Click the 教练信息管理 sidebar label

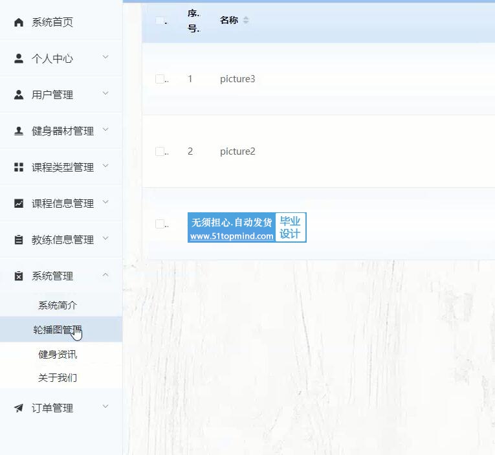(x=63, y=240)
